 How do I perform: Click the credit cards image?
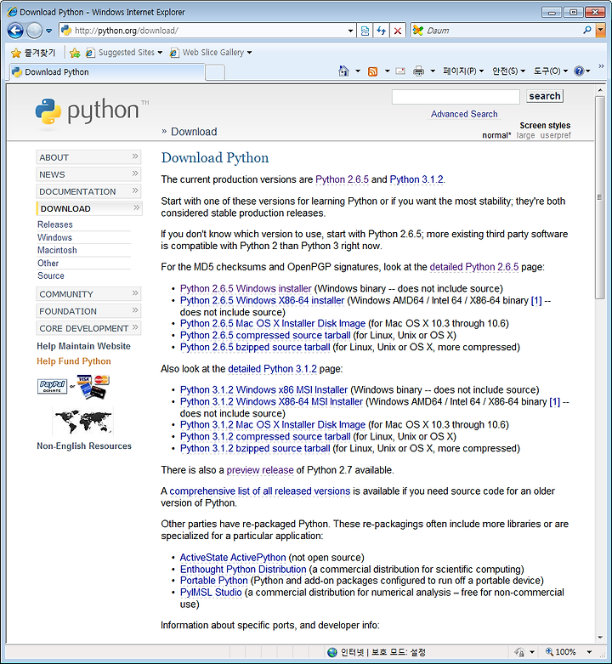tap(93, 386)
